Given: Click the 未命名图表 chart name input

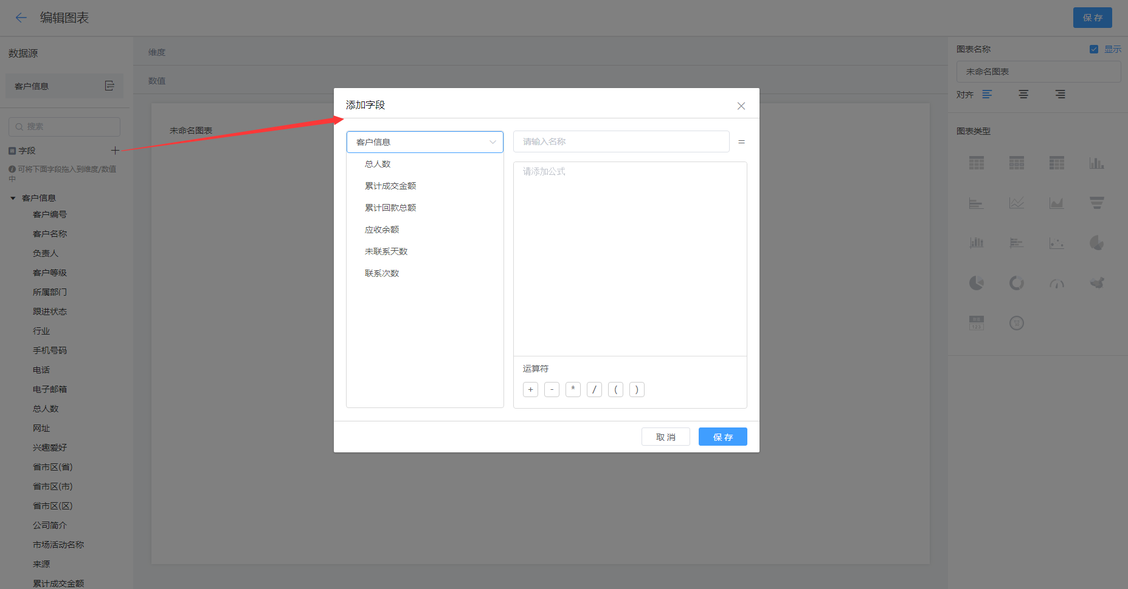Looking at the screenshot, I should [1039, 72].
